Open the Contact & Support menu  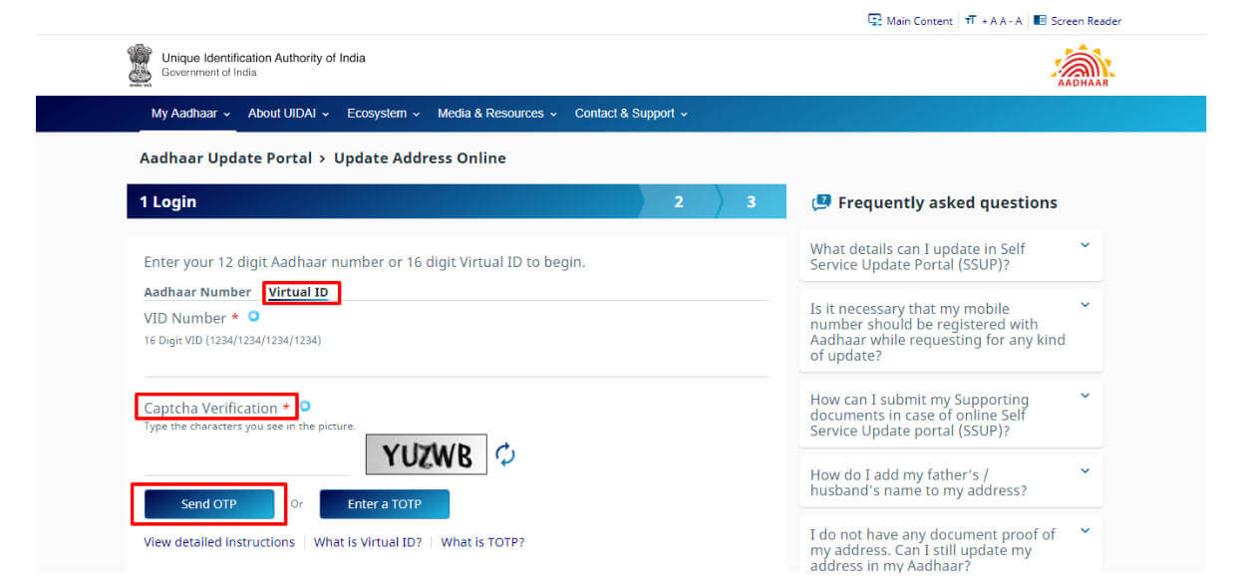[631, 114]
